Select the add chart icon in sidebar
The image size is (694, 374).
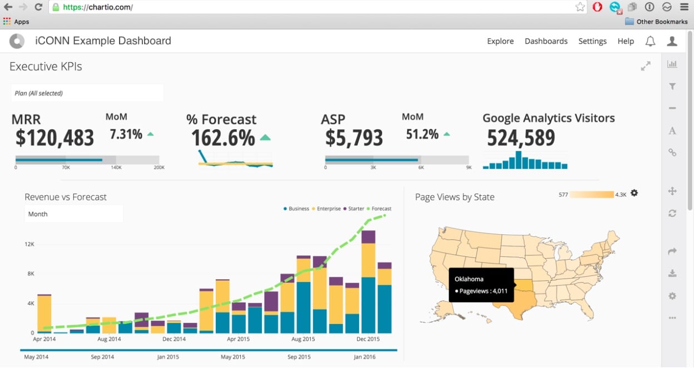(x=672, y=63)
